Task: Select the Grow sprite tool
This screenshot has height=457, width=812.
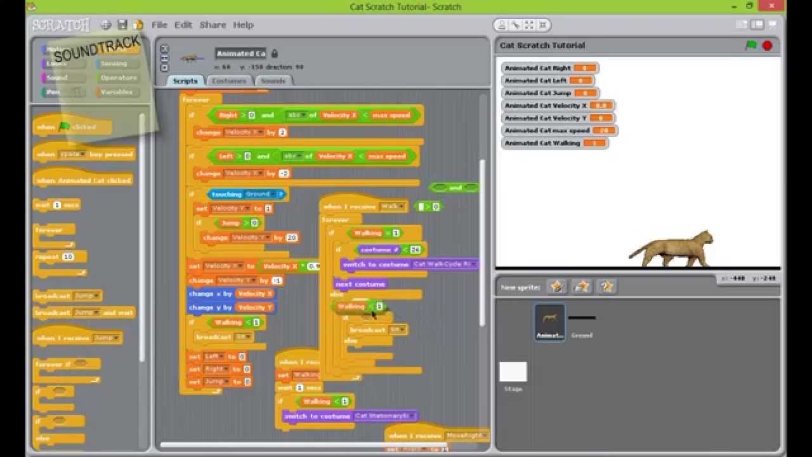Action: click(529, 25)
